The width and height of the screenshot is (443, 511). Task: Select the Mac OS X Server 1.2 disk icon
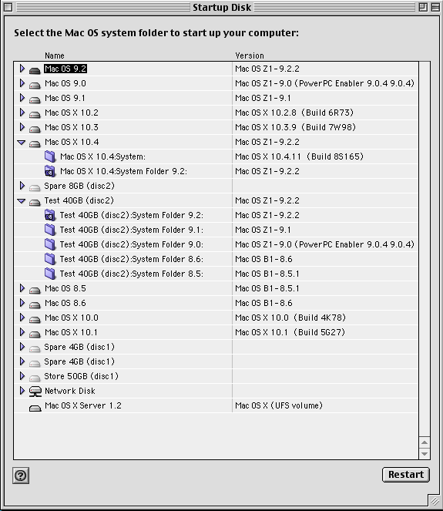point(35,408)
